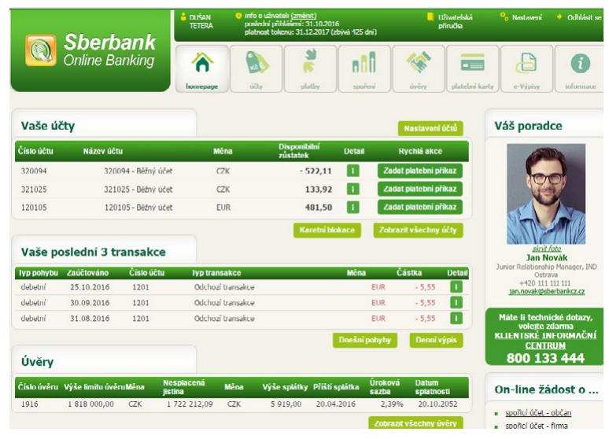This screenshot has height=439, width=609.
Task: Open spořicí účet - občan link
Action: 538,412
